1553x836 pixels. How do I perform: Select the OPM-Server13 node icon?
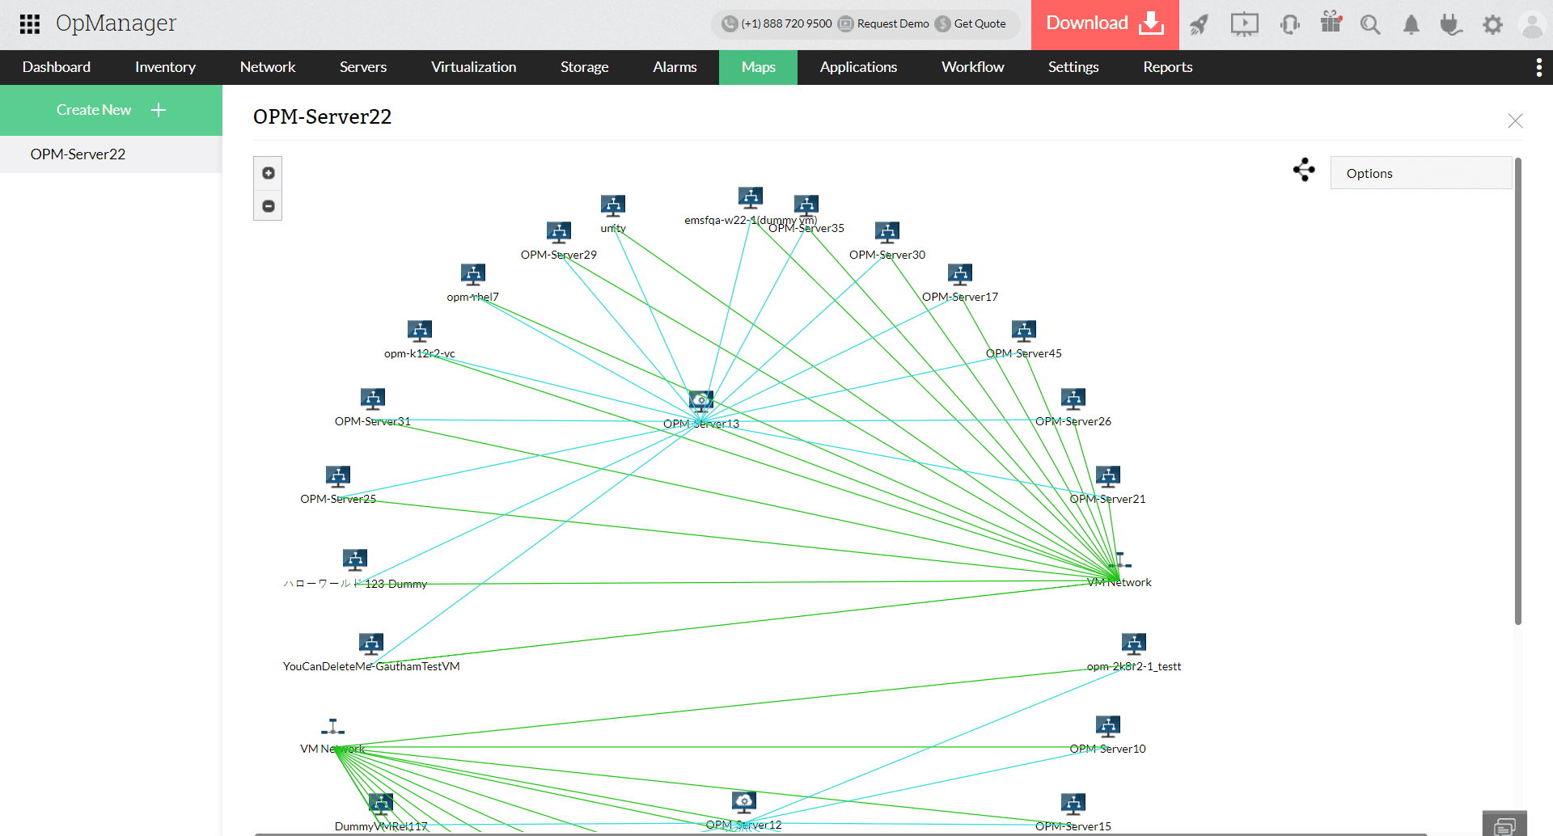click(701, 400)
